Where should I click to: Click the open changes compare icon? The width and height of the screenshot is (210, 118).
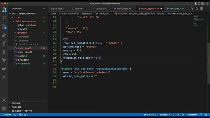tap(197, 9)
